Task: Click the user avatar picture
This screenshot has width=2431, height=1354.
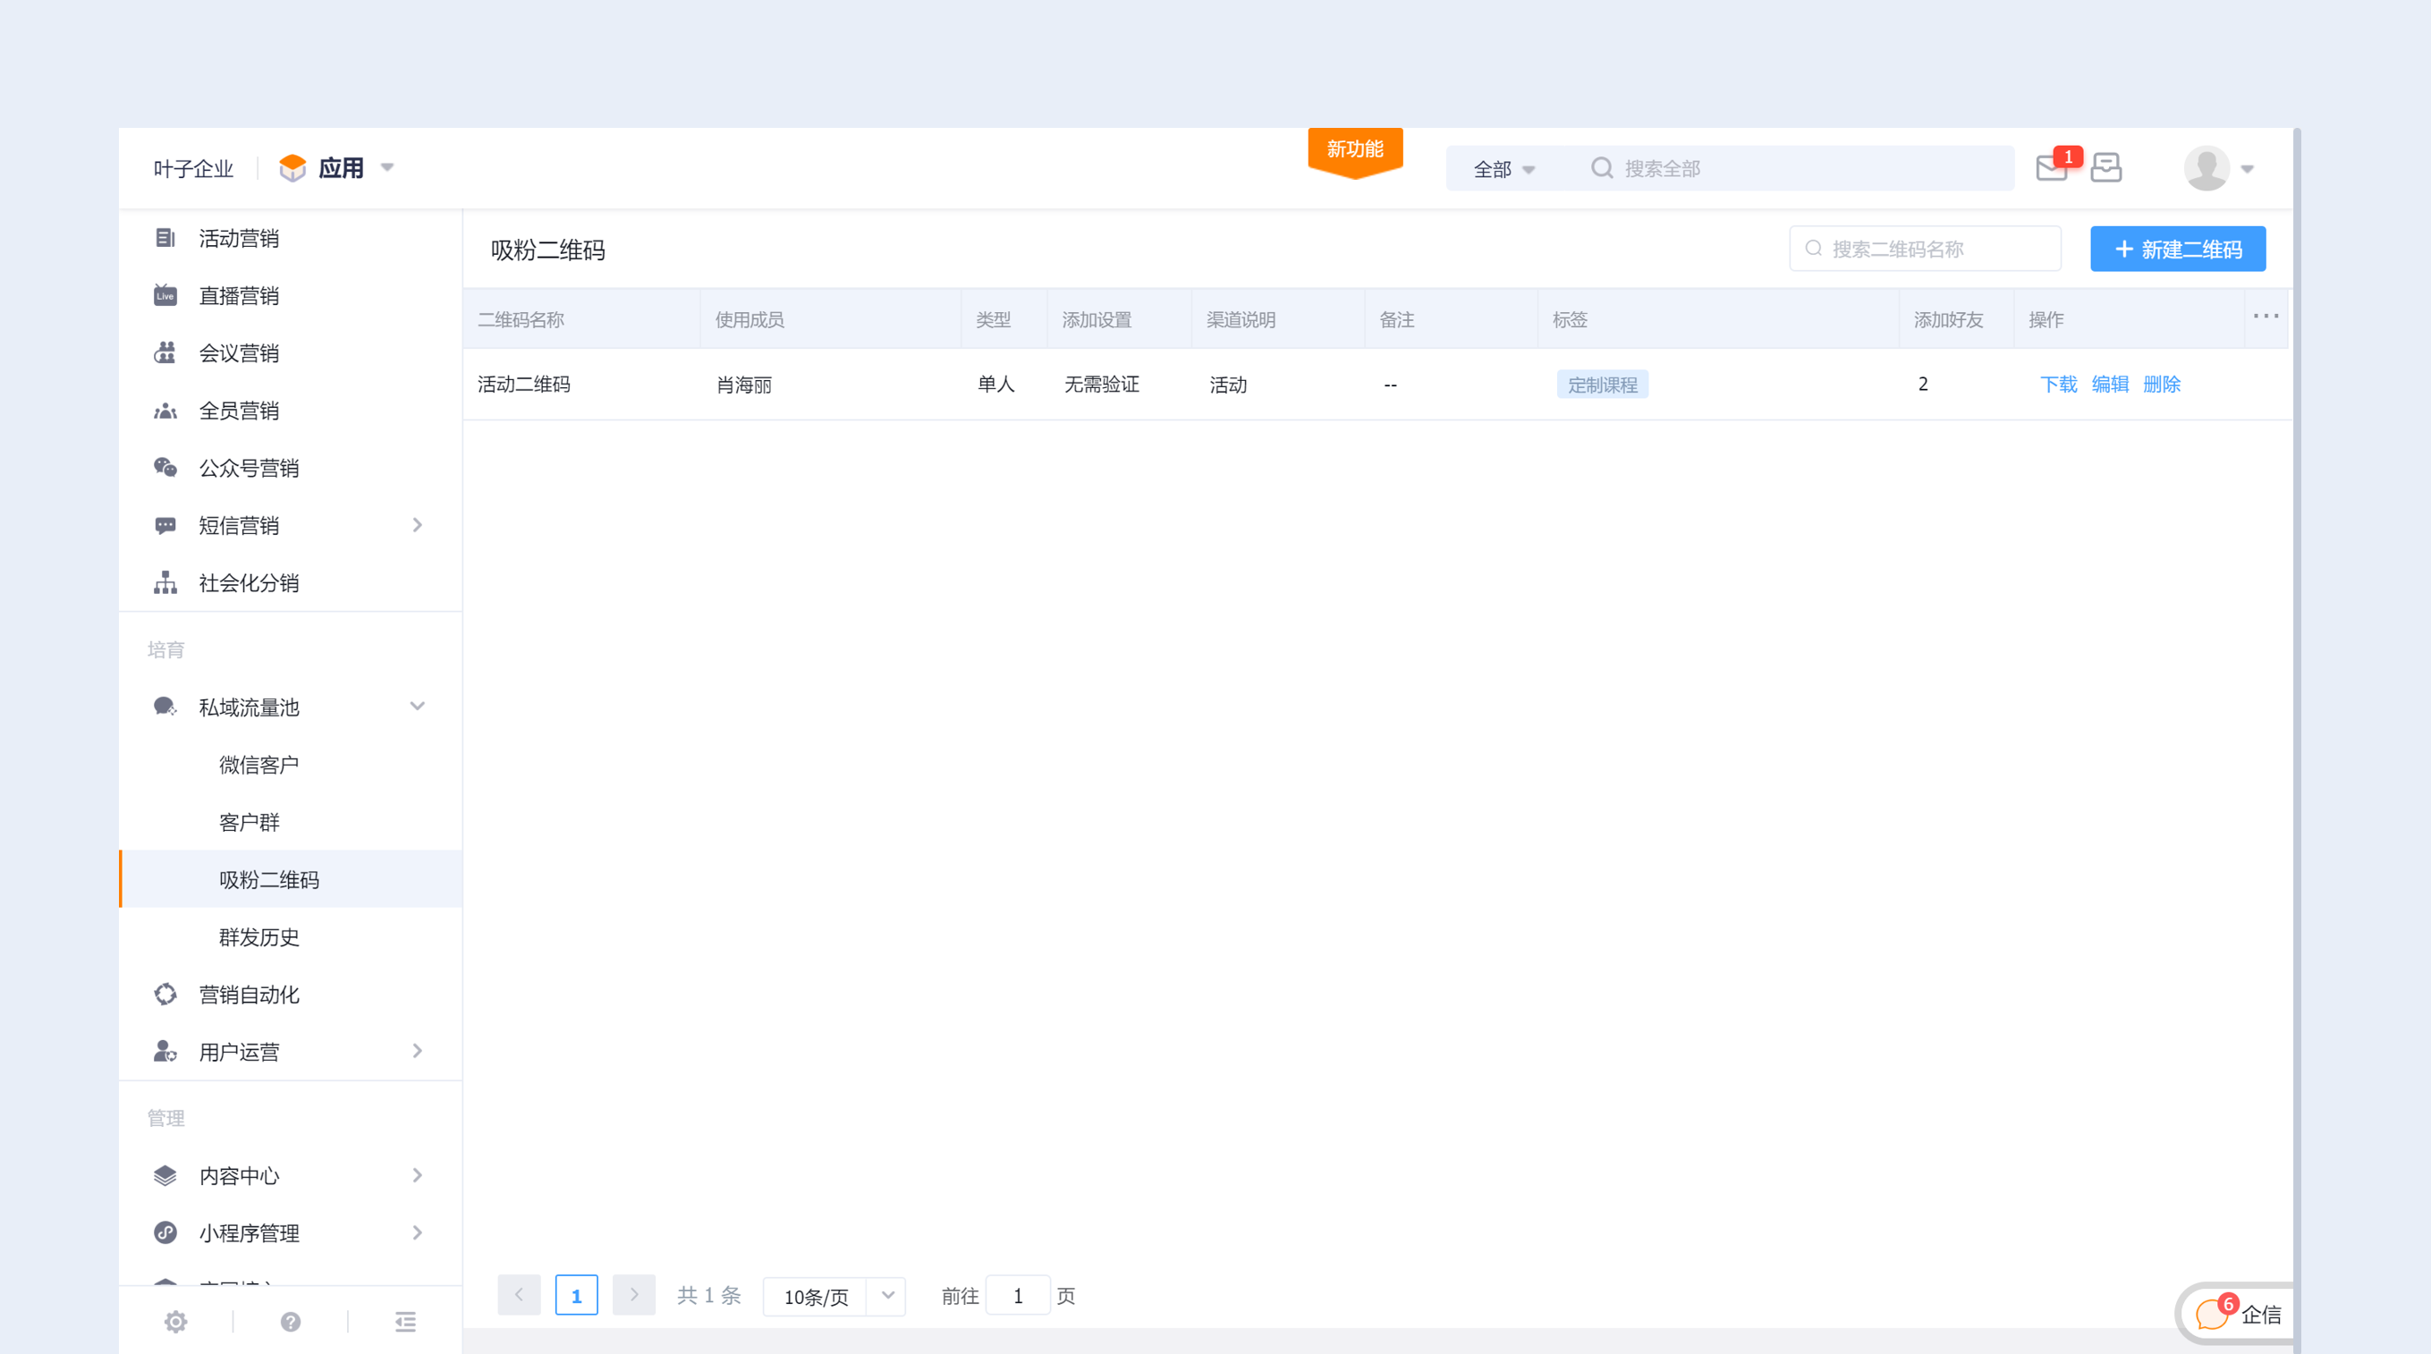Action: tap(2207, 168)
